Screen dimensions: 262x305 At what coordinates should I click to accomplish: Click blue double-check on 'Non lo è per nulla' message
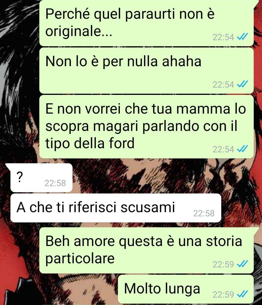[x=243, y=84]
